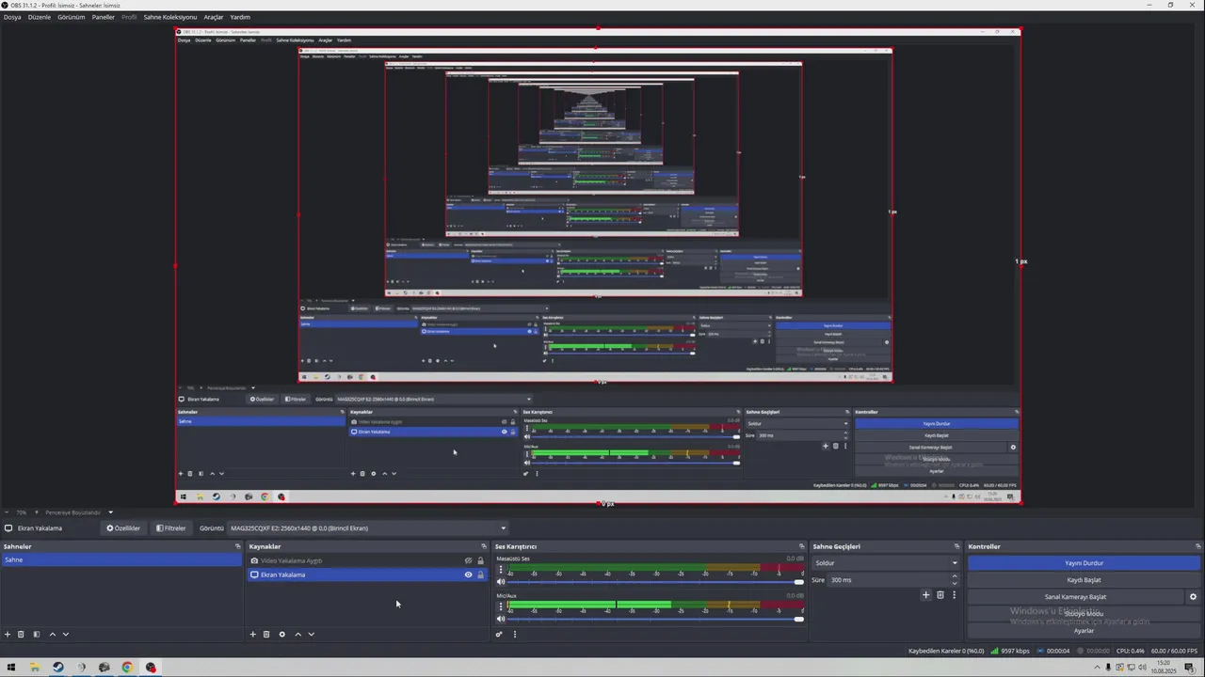Screen dimensions: 1205x677
Task: Move scene down arrow in Sahneler
Action: coord(66,635)
